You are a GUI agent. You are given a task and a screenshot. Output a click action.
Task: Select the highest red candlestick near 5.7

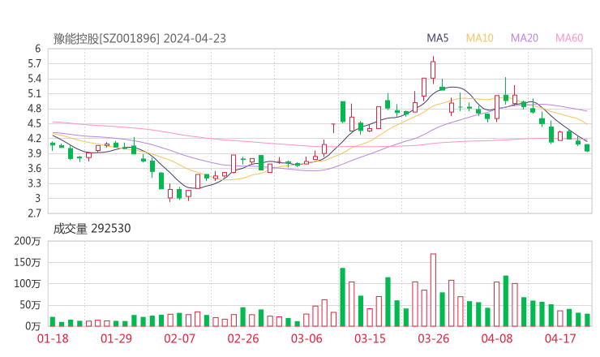pyautogui.click(x=433, y=70)
